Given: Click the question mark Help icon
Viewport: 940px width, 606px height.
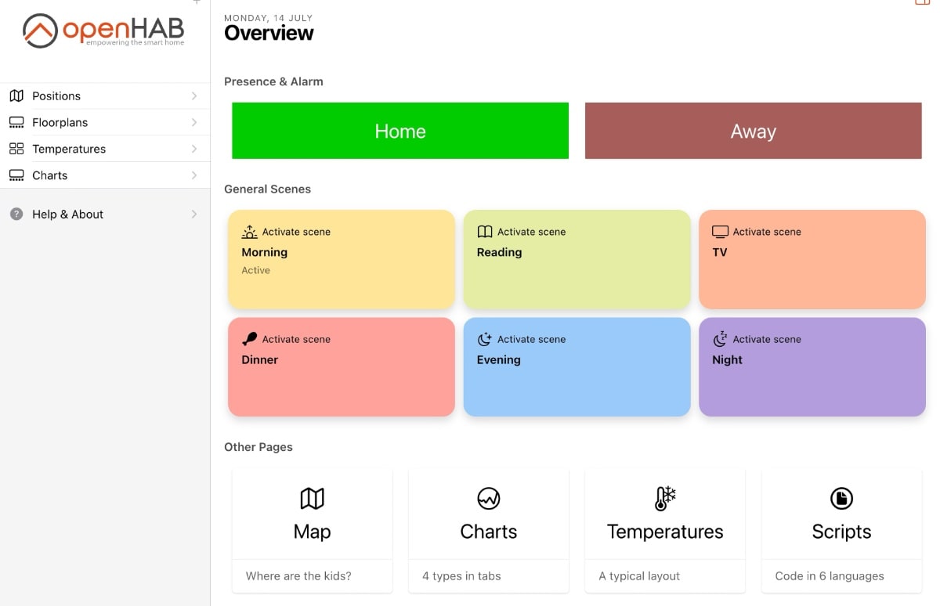Looking at the screenshot, I should 16,214.
